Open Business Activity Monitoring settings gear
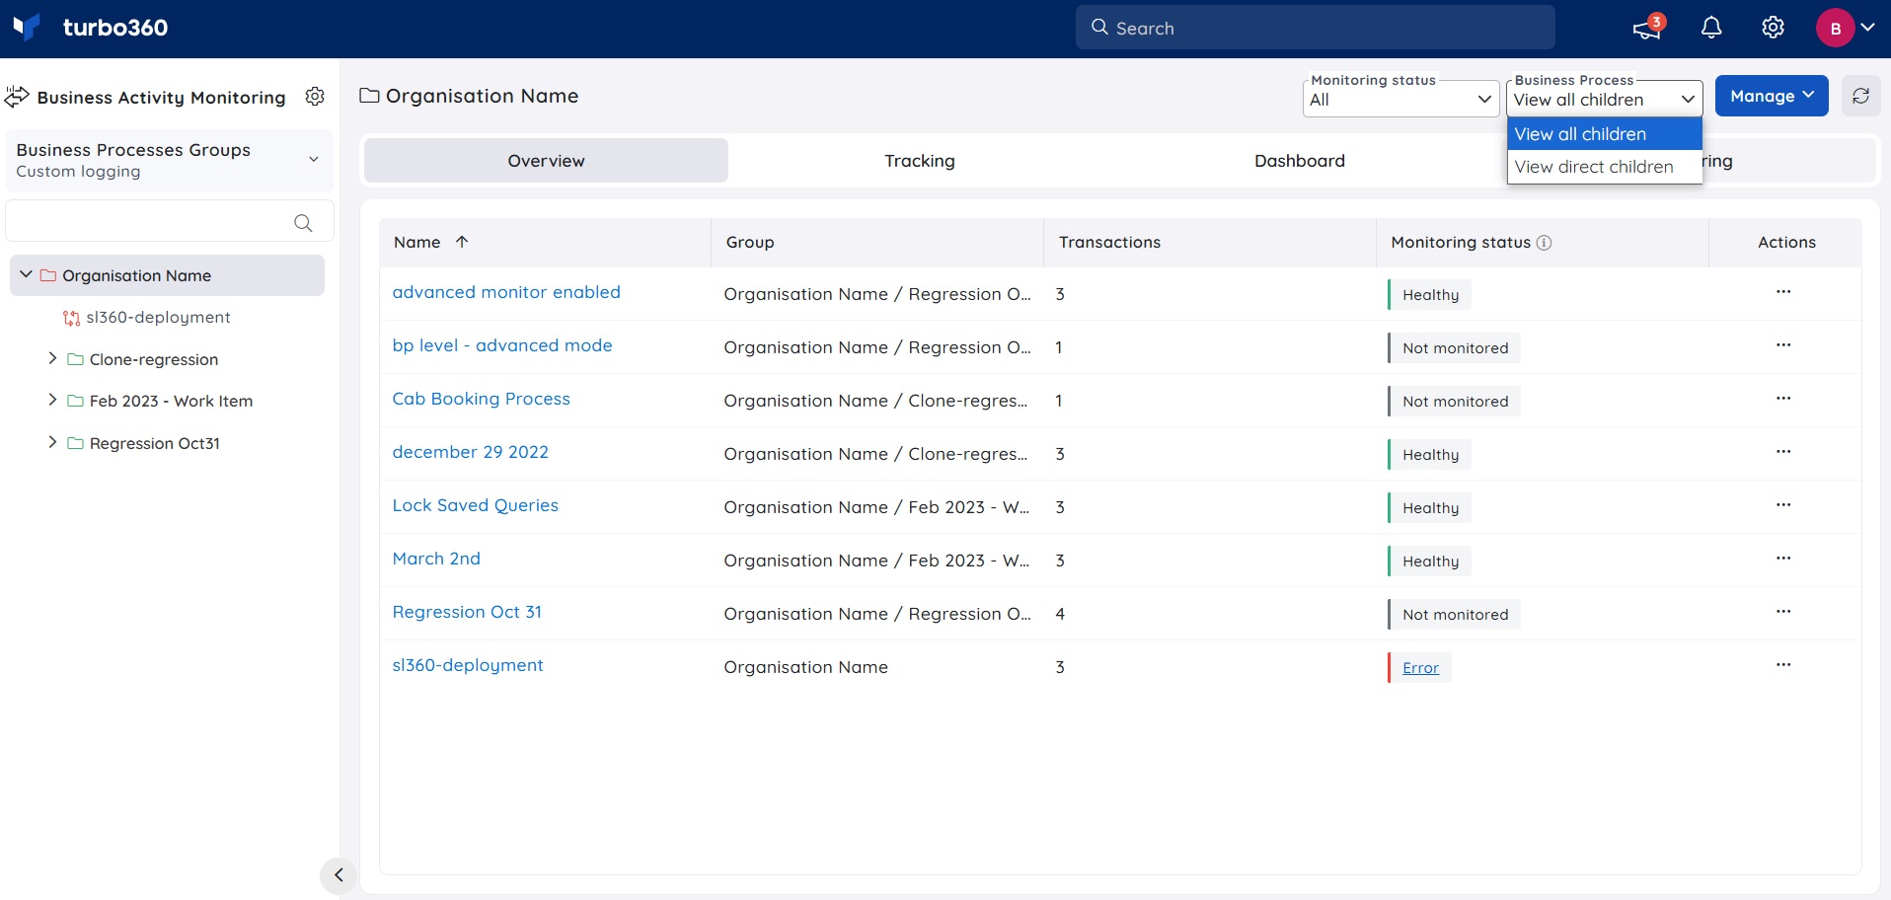 click(x=315, y=96)
